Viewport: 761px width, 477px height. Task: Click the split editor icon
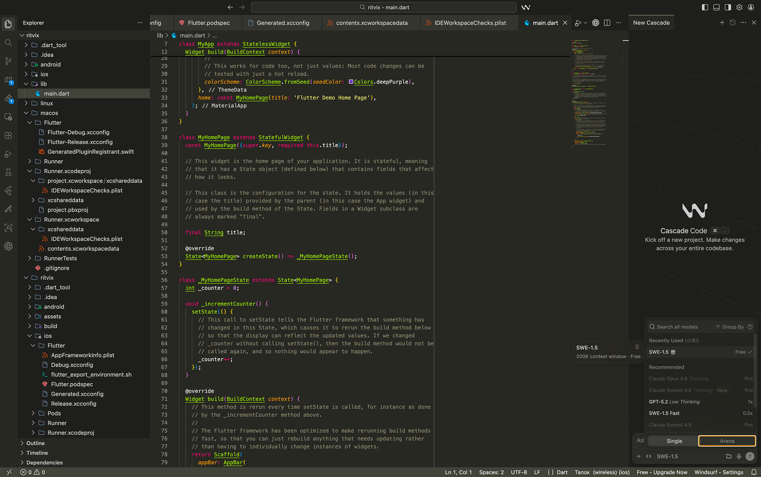point(607,23)
